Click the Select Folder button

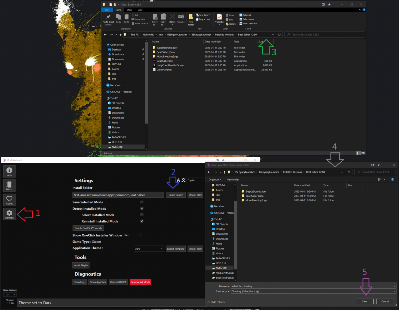175,195
